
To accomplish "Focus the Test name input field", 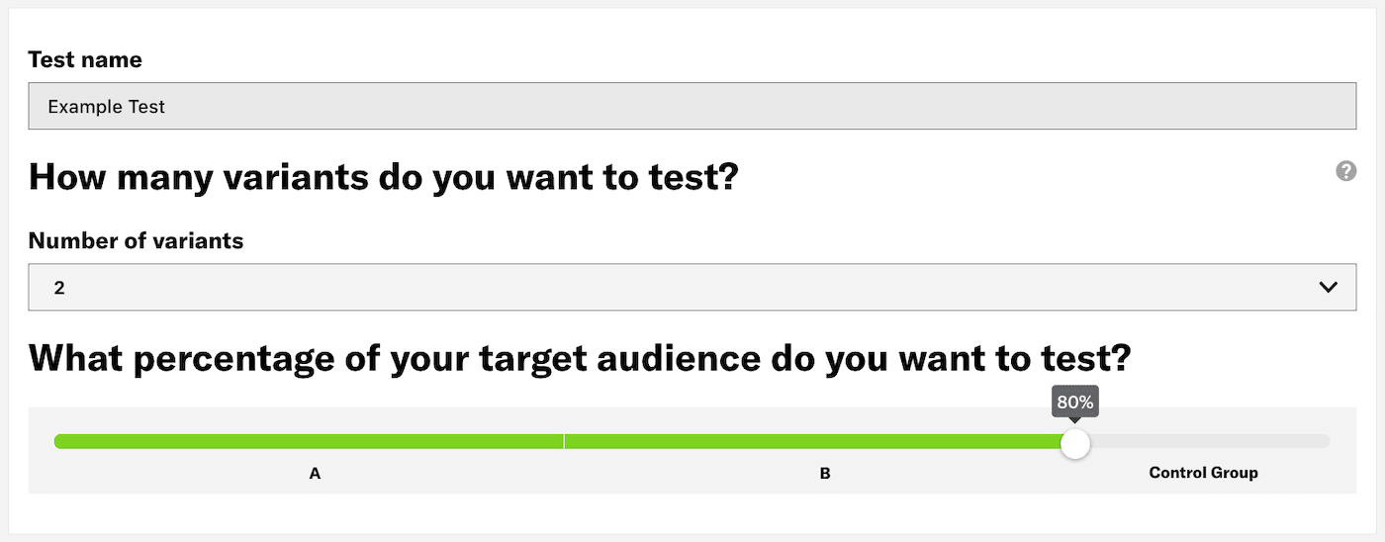I will tap(692, 106).
